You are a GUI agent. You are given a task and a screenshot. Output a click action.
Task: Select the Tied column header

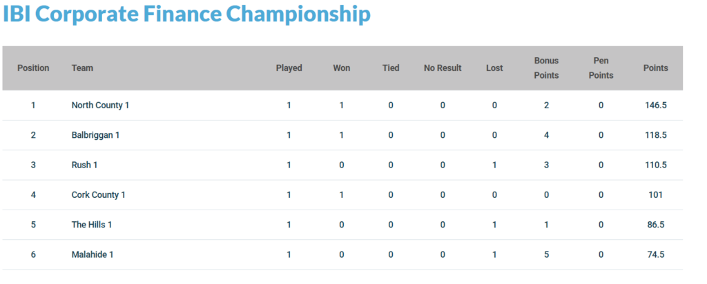391,68
